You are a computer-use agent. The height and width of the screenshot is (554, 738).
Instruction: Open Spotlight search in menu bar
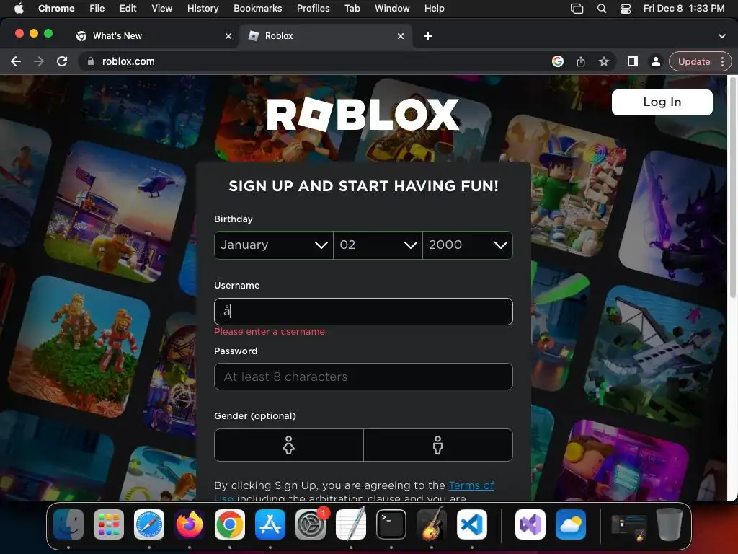tap(602, 8)
